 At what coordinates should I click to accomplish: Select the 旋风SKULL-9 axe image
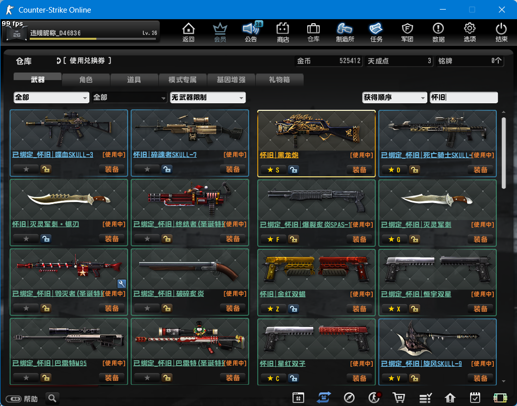click(x=437, y=339)
